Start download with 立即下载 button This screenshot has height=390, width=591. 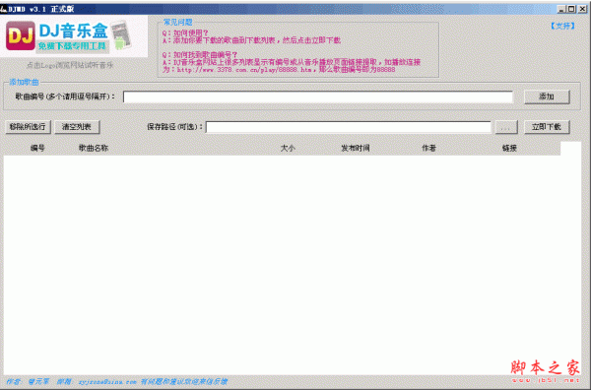coord(547,127)
